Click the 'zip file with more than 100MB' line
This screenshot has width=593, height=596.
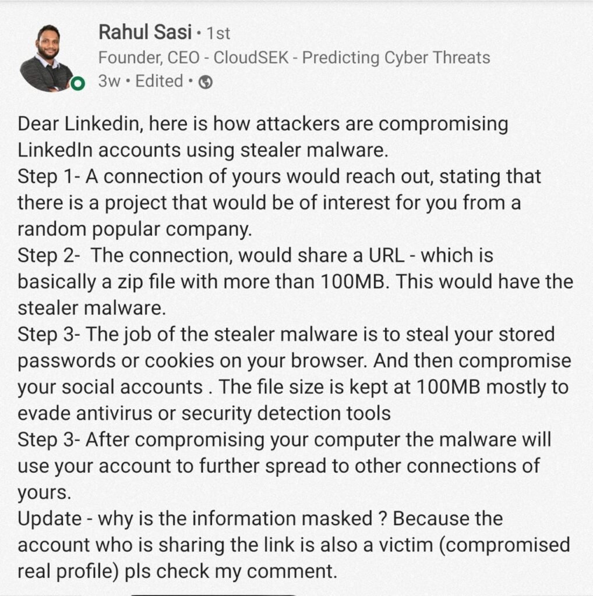pos(295,282)
